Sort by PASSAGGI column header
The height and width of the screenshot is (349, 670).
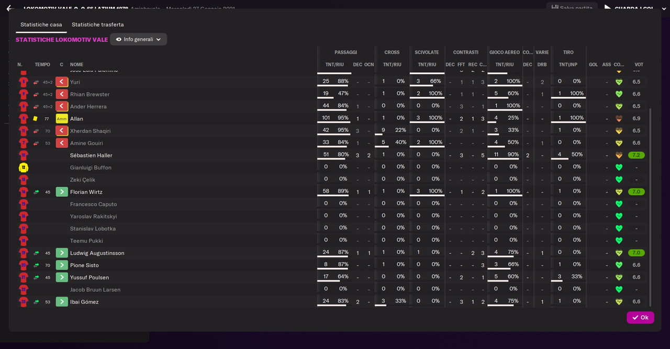click(x=345, y=52)
